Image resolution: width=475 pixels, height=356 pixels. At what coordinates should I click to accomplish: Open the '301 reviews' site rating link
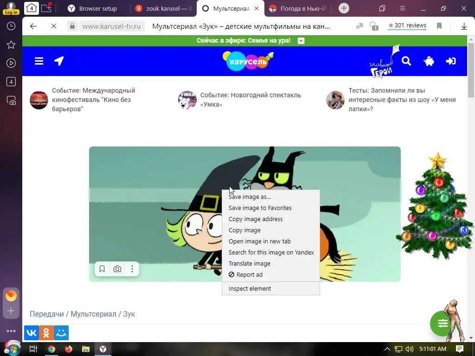point(407,25)
